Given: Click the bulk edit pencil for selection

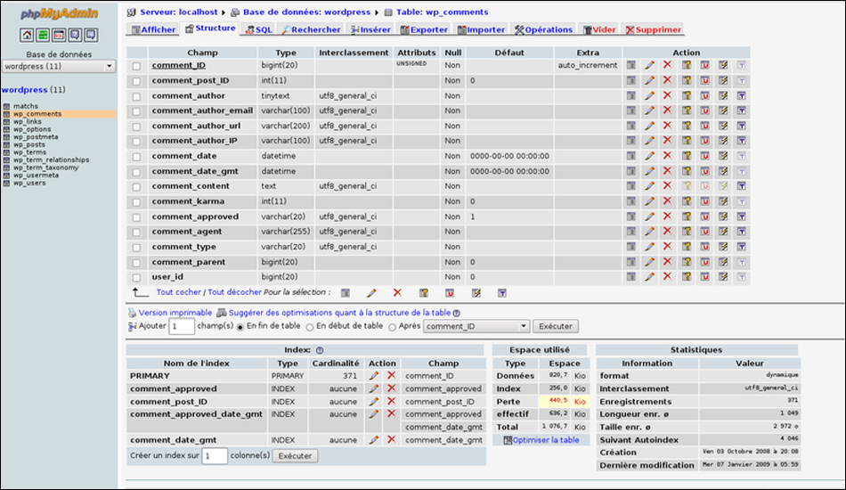Looking at the screenshot, I should [x=371, y=292].
